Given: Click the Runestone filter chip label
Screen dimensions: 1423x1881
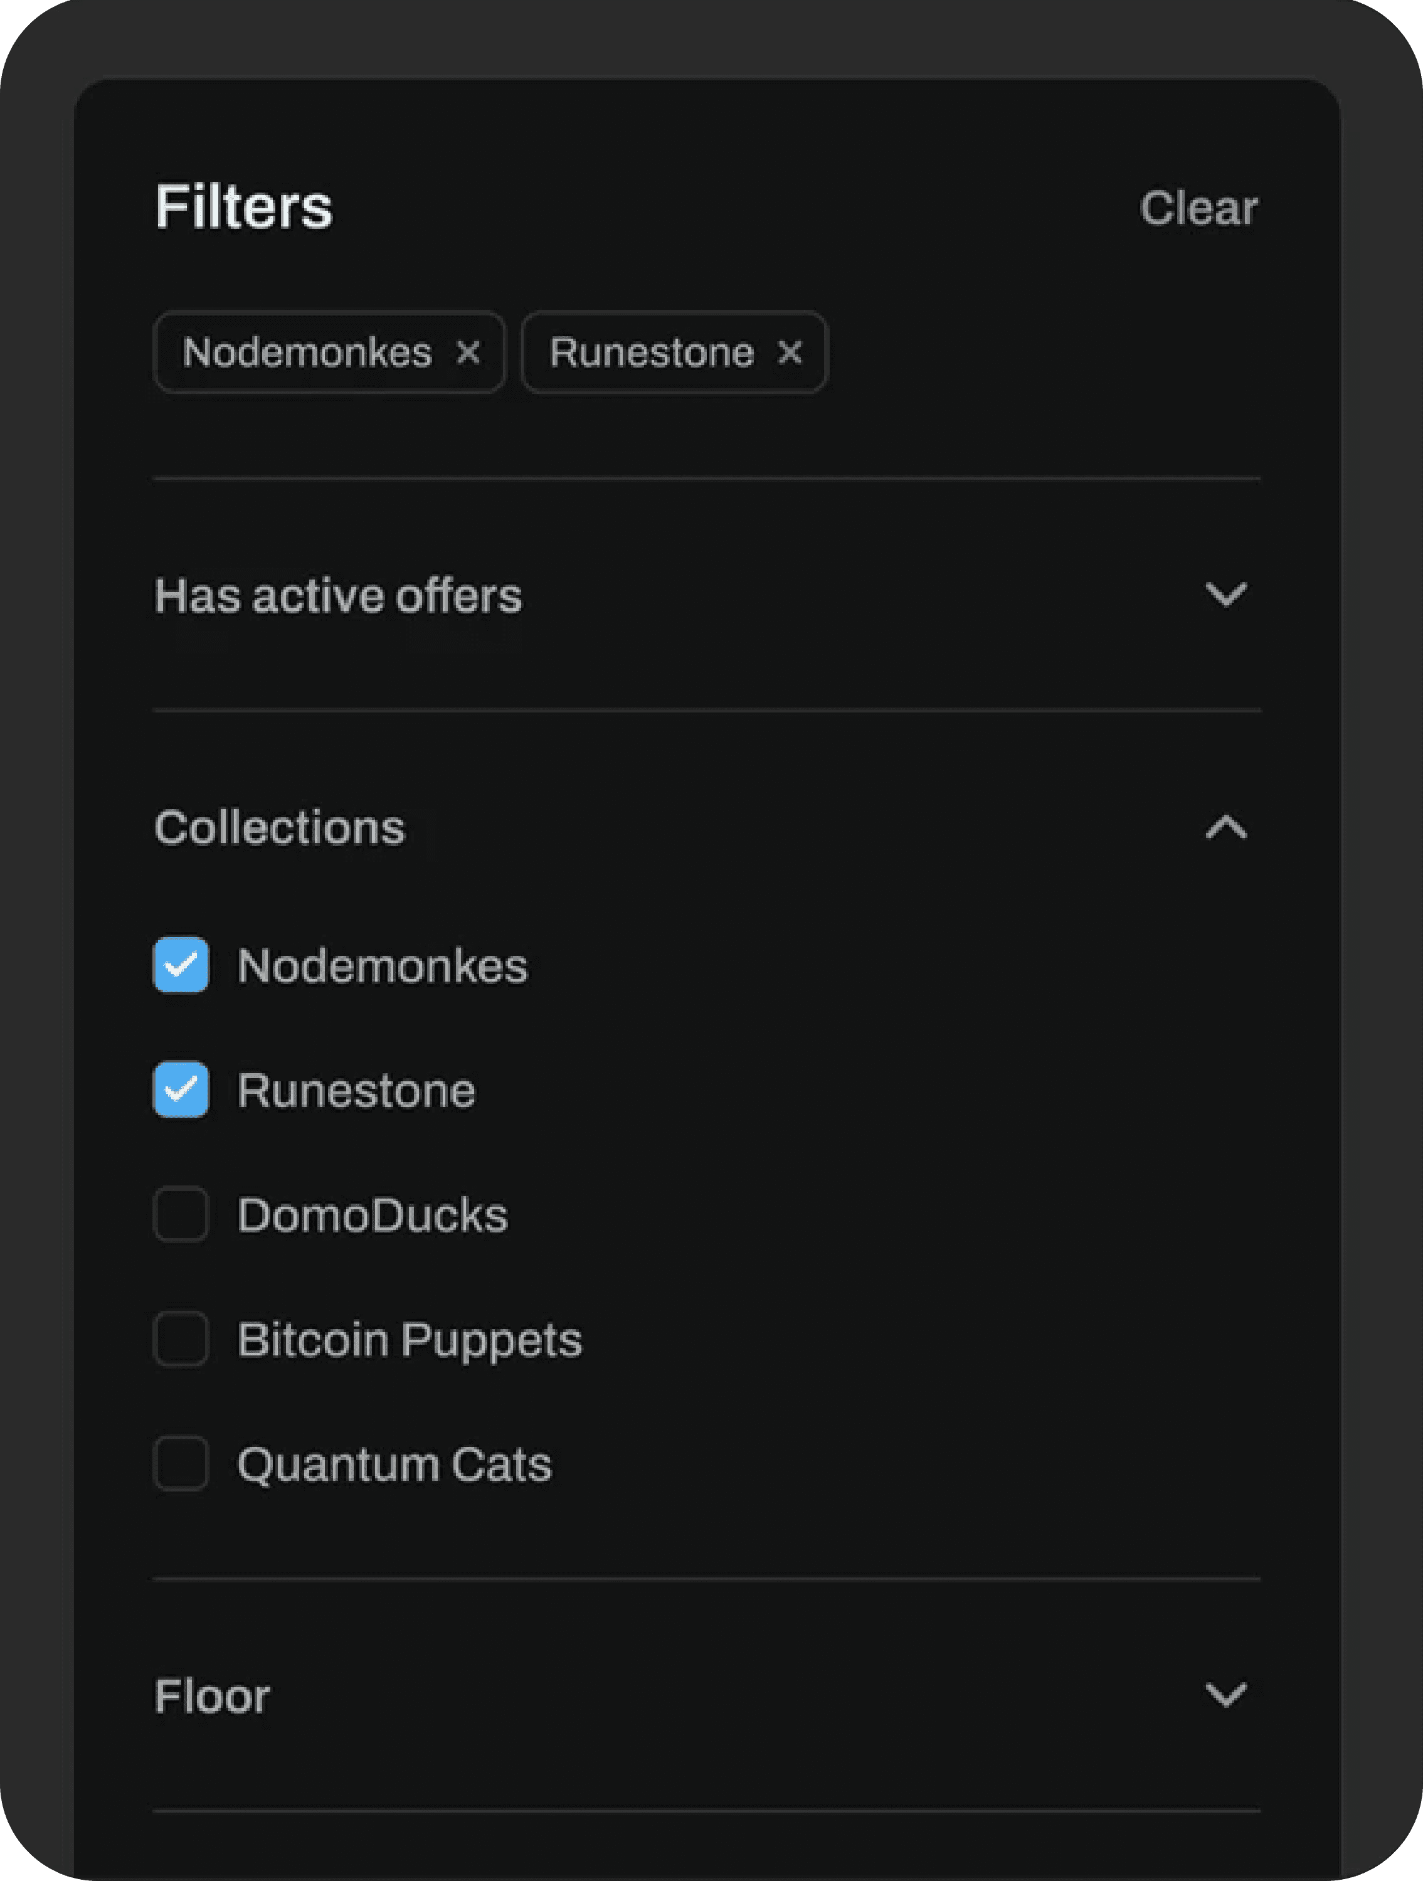Looking at the screenshot, I should click(x=651, y=352).
